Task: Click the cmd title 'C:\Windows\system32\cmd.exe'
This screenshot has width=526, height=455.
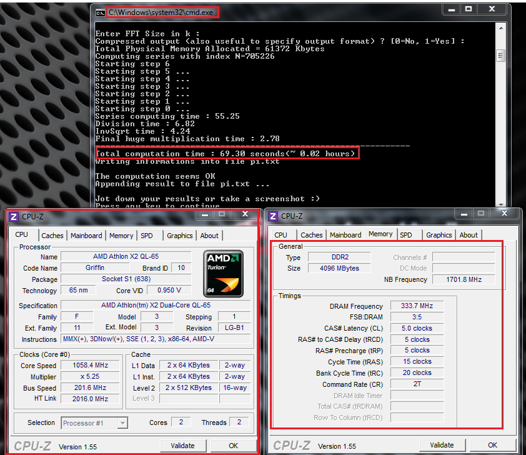Action: coord(161,12)
